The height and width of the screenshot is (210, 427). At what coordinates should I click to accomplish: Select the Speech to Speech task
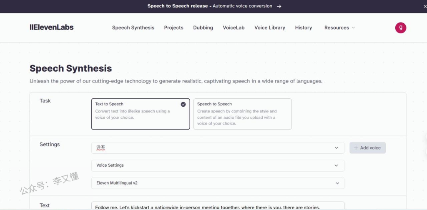[x=242, y=114]
